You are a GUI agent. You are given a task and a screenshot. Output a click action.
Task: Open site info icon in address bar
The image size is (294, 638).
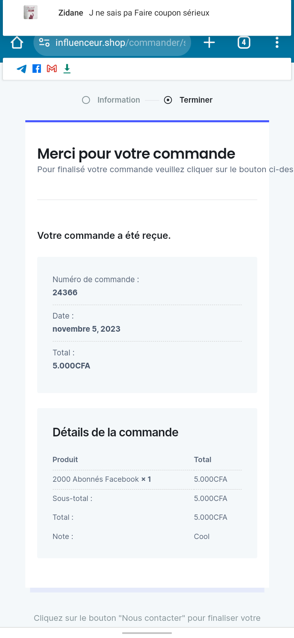(x=44, y=43)
